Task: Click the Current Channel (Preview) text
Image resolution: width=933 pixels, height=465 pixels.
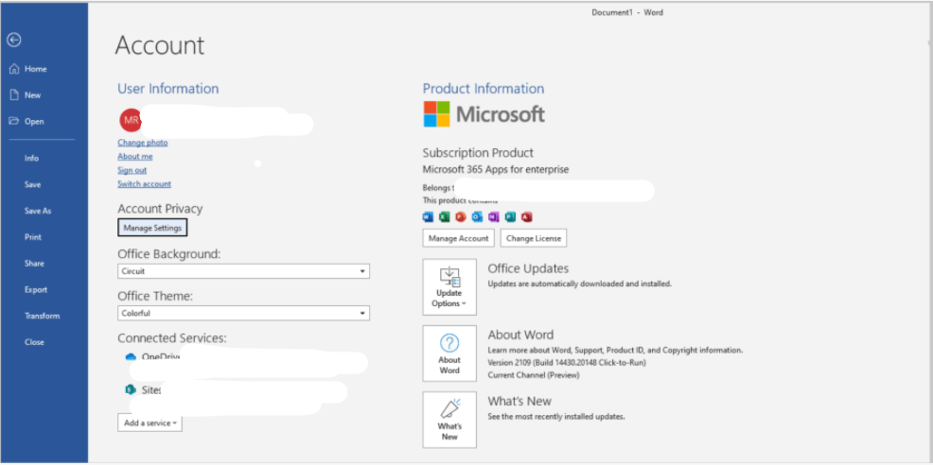Action: pos(534,375)
